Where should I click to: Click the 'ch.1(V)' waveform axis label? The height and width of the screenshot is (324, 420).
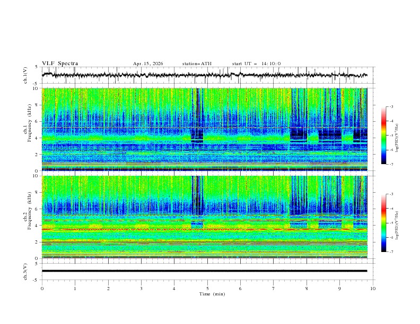(25, 75)
